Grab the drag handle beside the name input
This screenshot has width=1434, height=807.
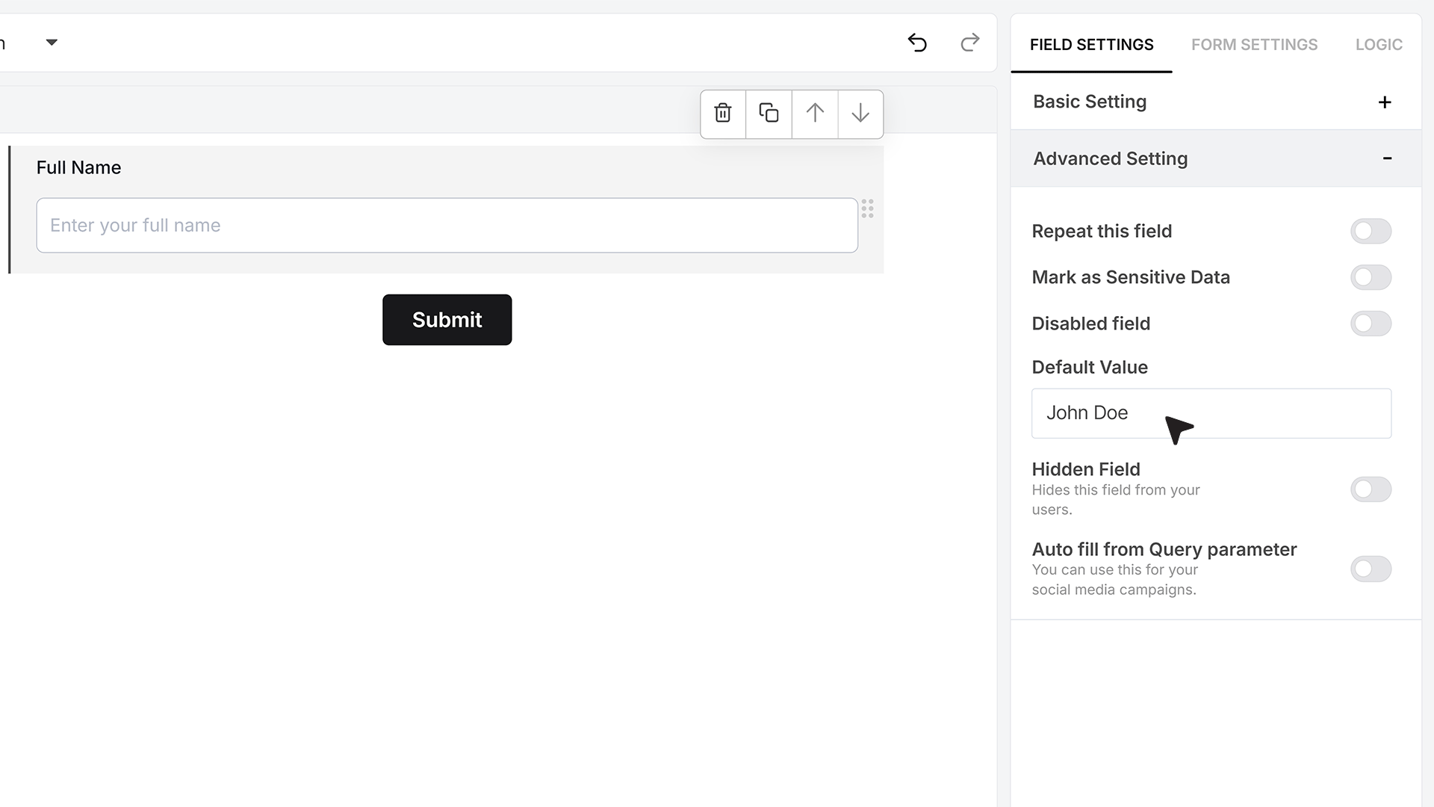pos(867,208)
